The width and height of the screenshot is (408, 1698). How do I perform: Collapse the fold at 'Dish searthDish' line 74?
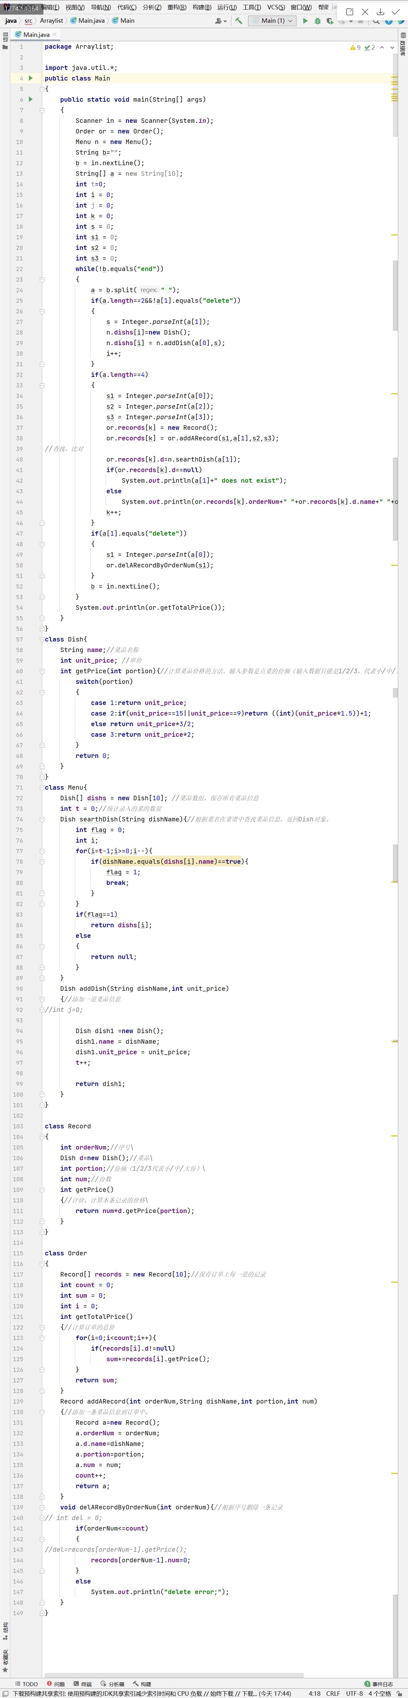coord(42,819)
